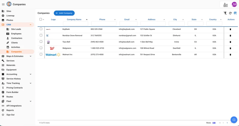Sort by Address column arrow
The width and height of the screenshot is (239, 126).
(x=164, y=19)
